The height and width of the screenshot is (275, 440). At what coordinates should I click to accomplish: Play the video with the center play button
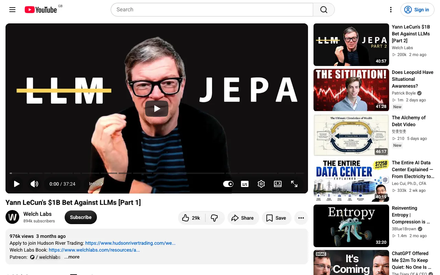(x=157, y=109)
